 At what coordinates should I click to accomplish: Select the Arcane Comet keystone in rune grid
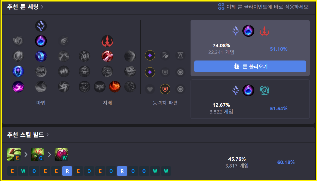(41, 41)
